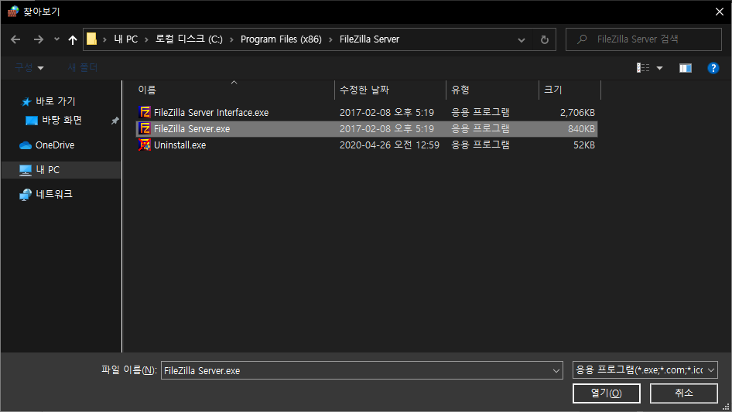Open help with the question mark icon

(x=713, y=68)
